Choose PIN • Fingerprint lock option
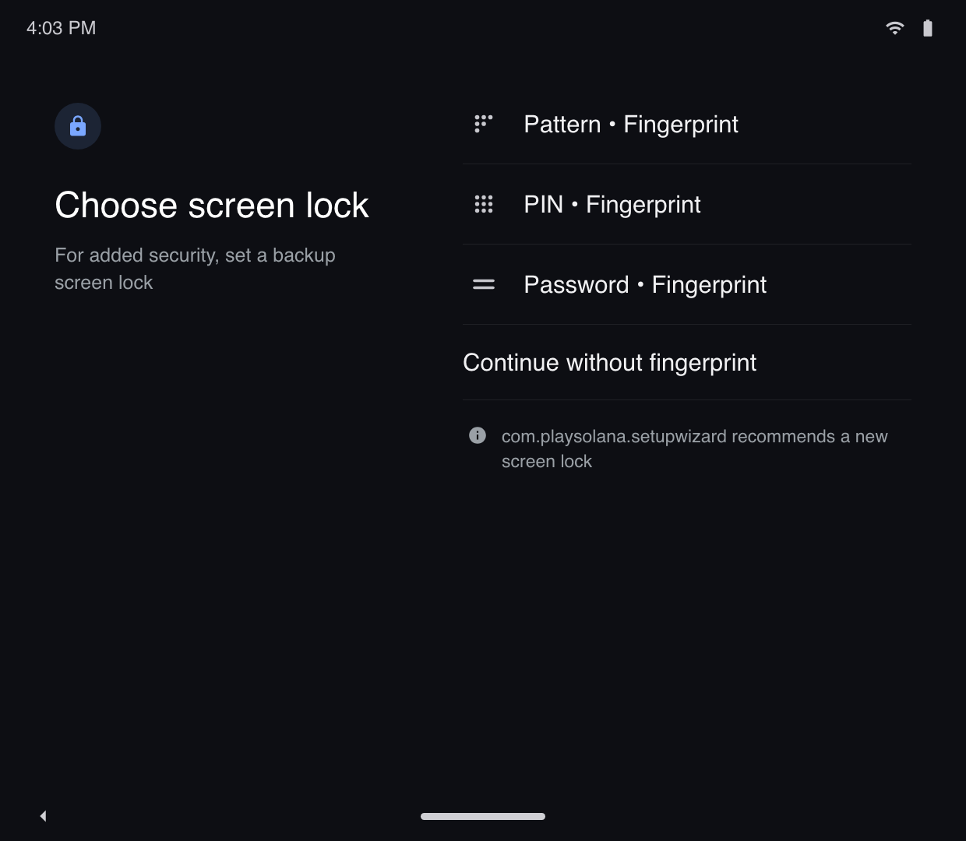Image resolution: width=966 pixels, height=841 pixels. pyautogui.click(x=686, y=204)
